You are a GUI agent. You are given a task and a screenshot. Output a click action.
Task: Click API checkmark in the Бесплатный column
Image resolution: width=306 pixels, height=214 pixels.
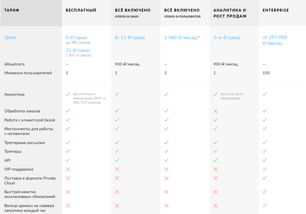tap(68, 160)
